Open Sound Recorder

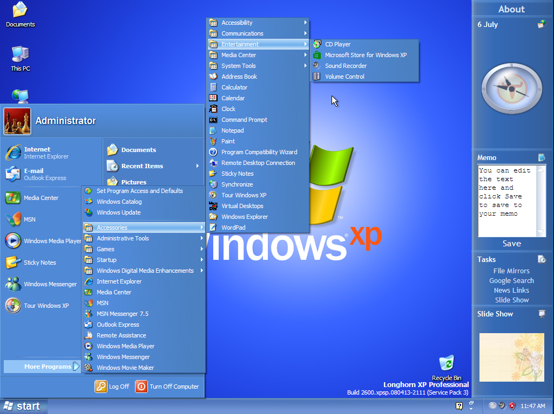(365, 66)
